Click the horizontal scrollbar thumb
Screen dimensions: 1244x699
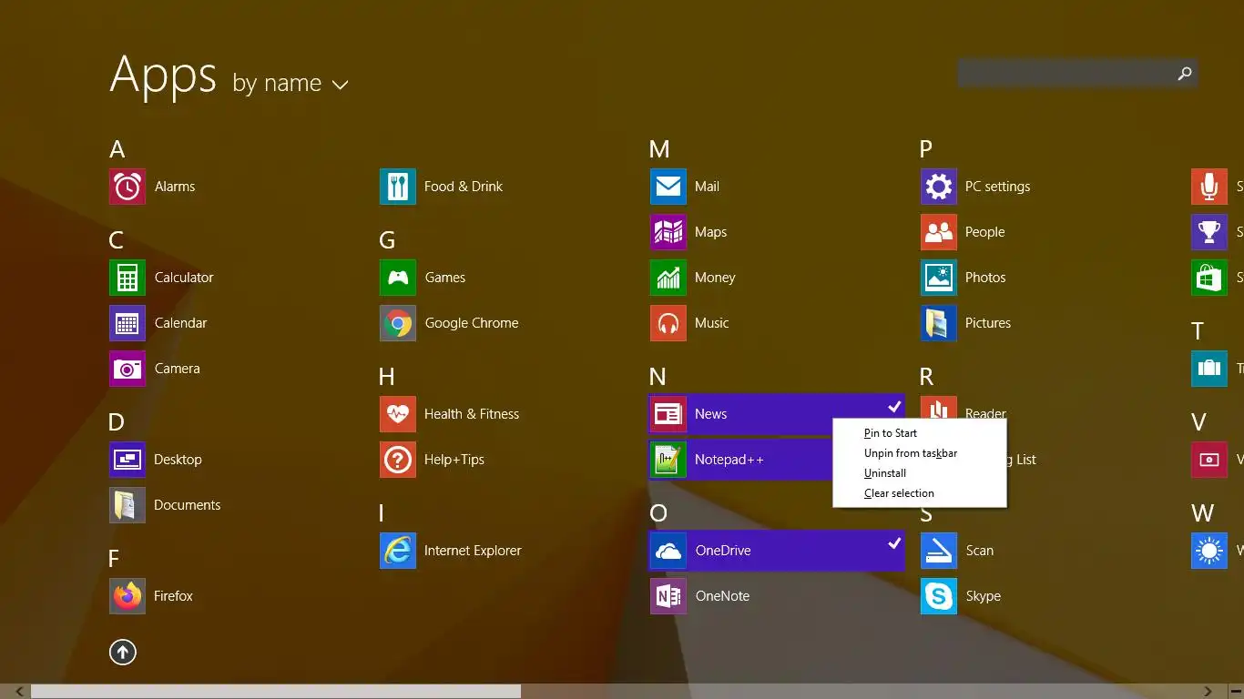276,692
